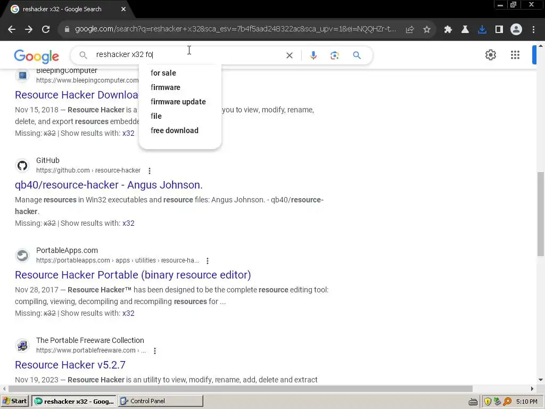Bookmark this page with star icon
This screenshot has width=545, height=409.
coord(427,30)
